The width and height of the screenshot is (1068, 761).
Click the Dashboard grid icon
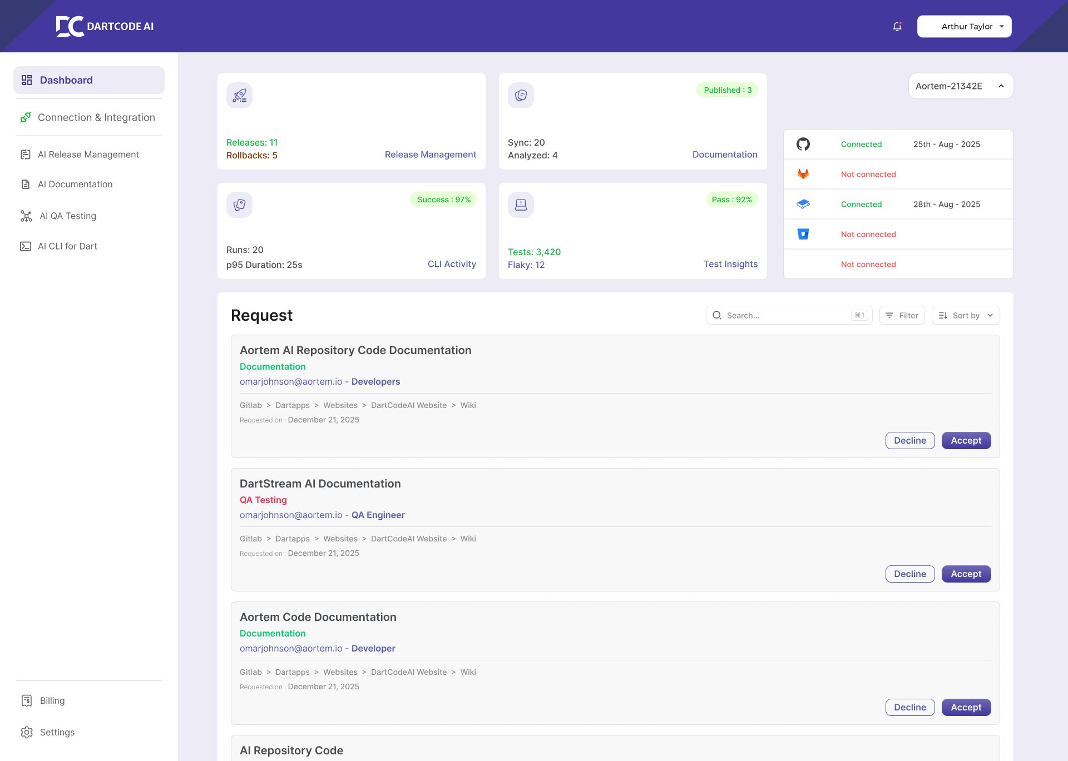tap(27, 80)
